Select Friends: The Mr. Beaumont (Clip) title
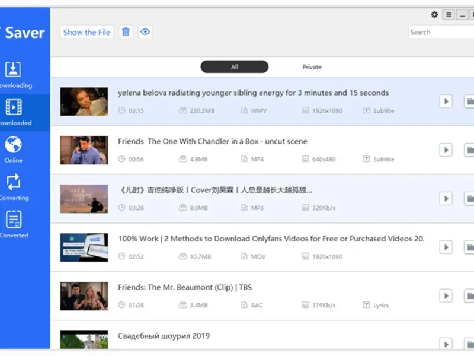The image size is (474, 356). point(185,287)
